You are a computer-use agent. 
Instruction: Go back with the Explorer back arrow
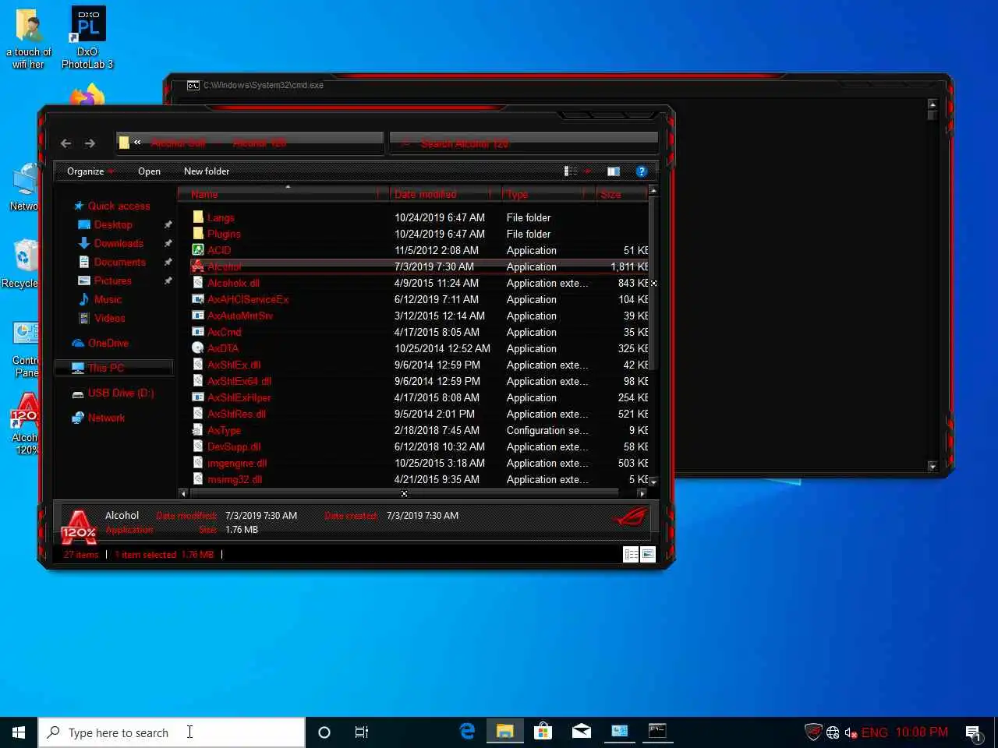(66, 143)
